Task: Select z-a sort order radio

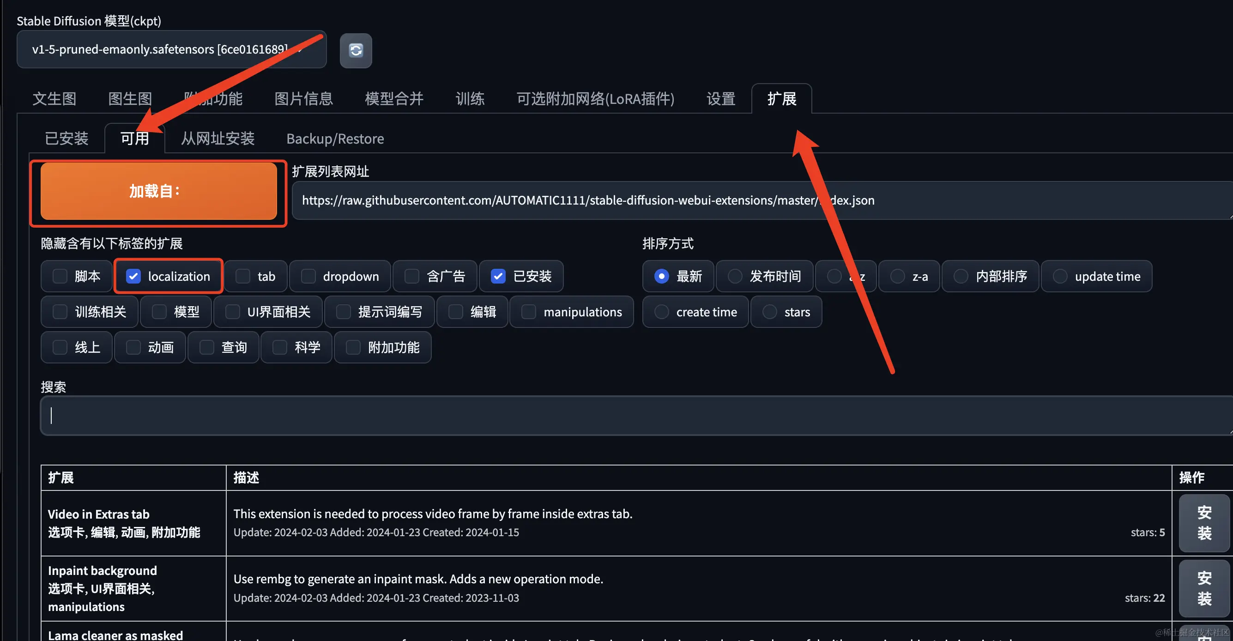Action: pos(897,276)
